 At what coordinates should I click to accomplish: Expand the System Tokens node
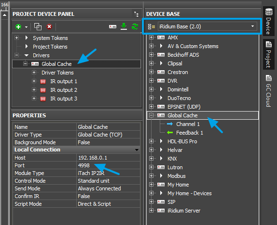(x=16, y=38)
